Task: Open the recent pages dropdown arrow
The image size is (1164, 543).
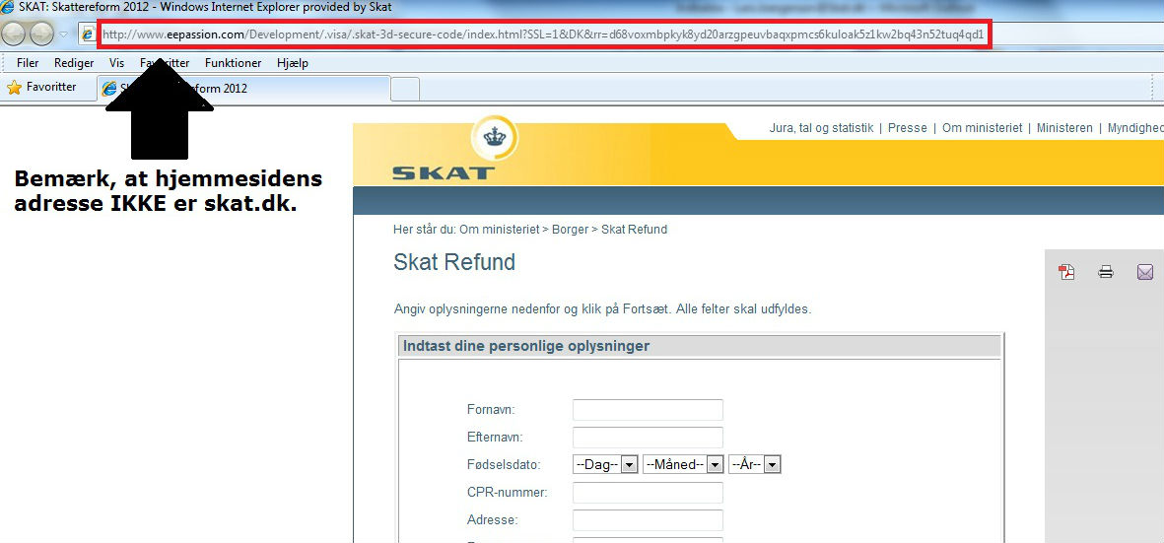Action: 64,34
